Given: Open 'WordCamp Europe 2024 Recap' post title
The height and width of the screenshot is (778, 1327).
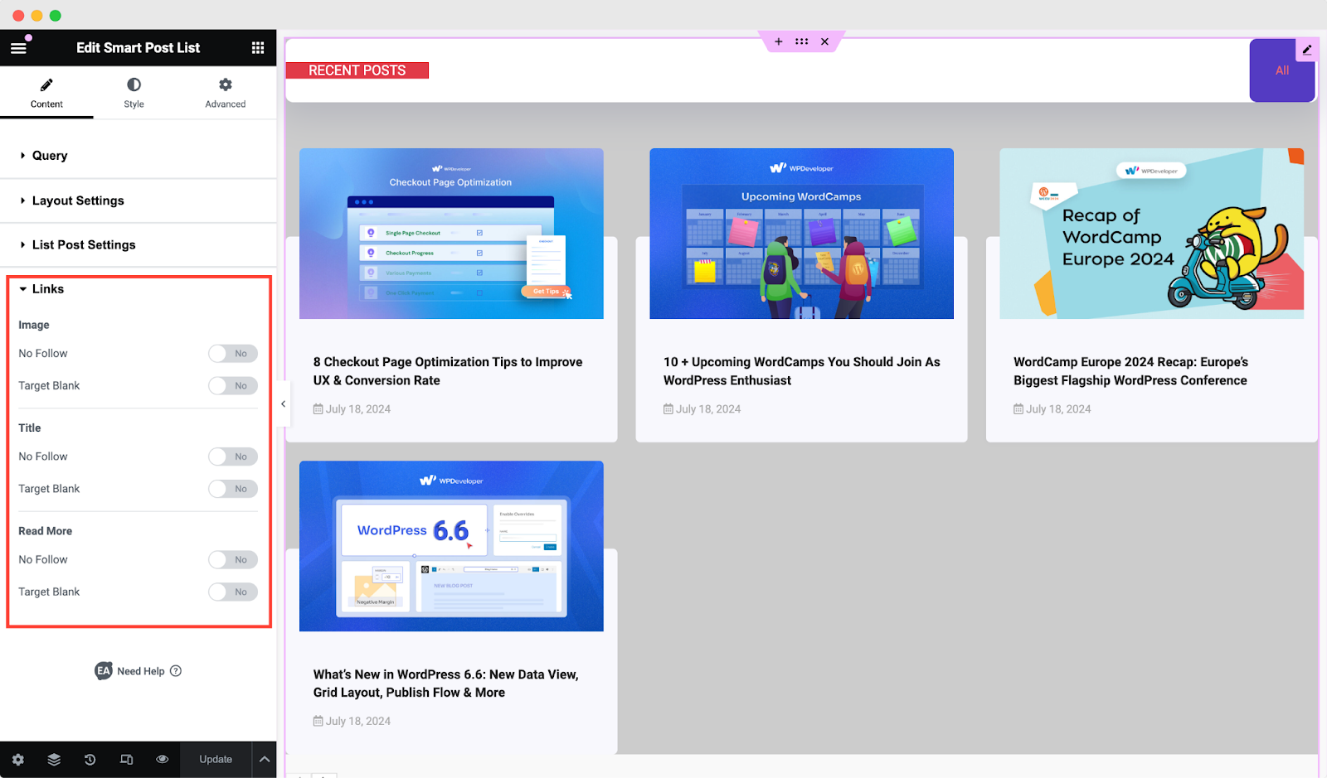Looking at the screenshot, I should [x=1130, y=371].
